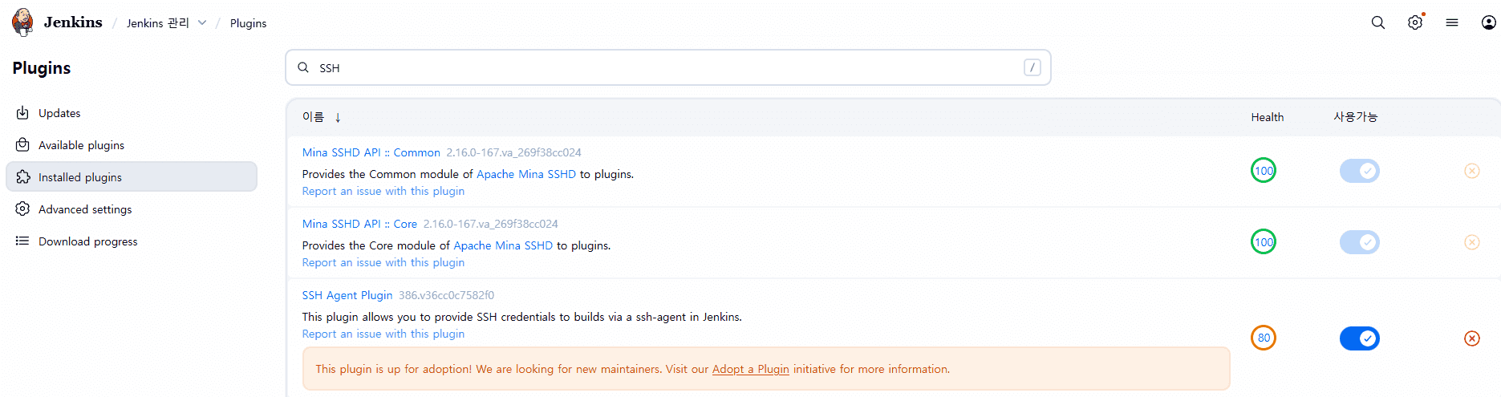The image size is (1501, 397).
Task: Focus the plugin search field containing SSH
Action: pyautogui.click(x=666, y=68)
